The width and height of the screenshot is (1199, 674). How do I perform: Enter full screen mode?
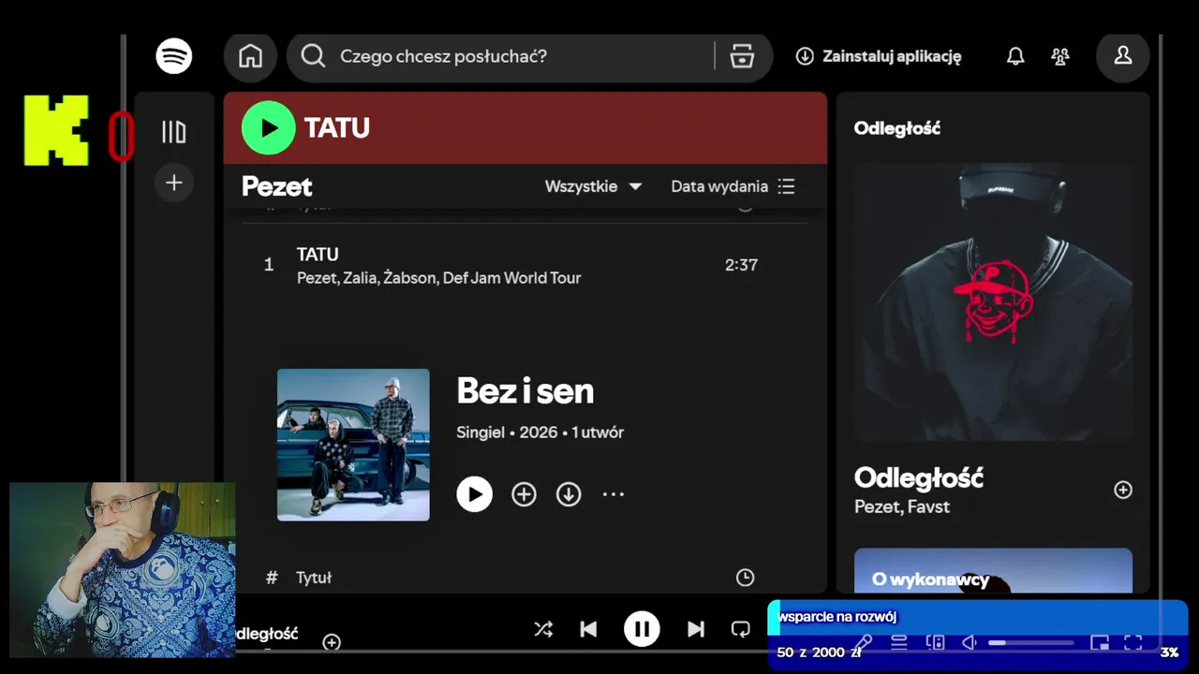[x=1133, y=642]
